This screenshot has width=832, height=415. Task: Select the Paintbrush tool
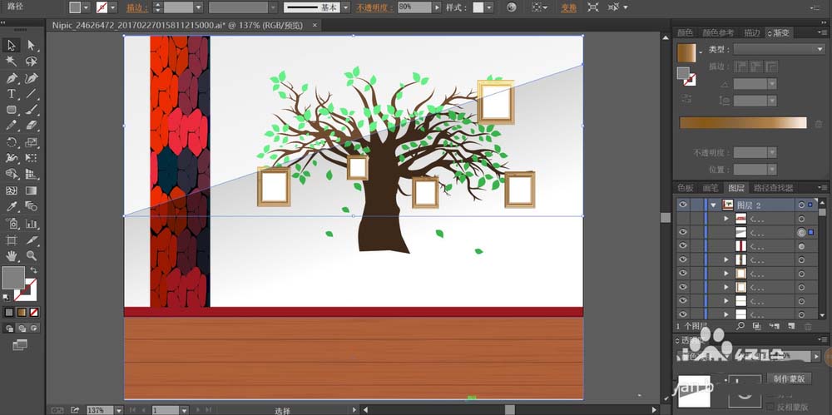(32, 110)
